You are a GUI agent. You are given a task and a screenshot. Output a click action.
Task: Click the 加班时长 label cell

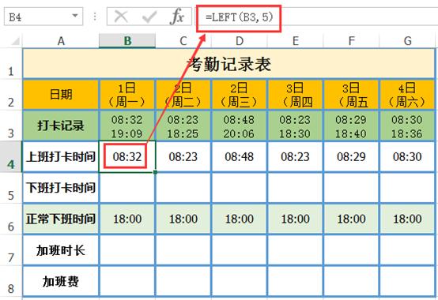pos(61,250)
